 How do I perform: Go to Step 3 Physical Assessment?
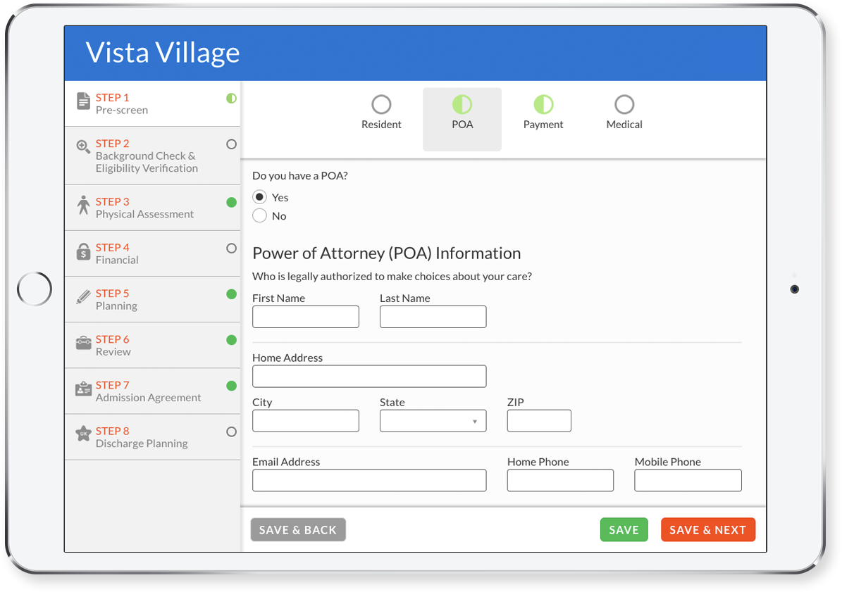click(x=152, y=208)
